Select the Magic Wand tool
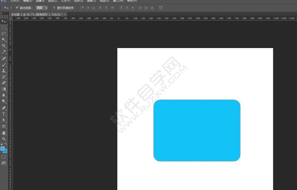The height and width of the screenshot is (190, 297). click(3, 39)
